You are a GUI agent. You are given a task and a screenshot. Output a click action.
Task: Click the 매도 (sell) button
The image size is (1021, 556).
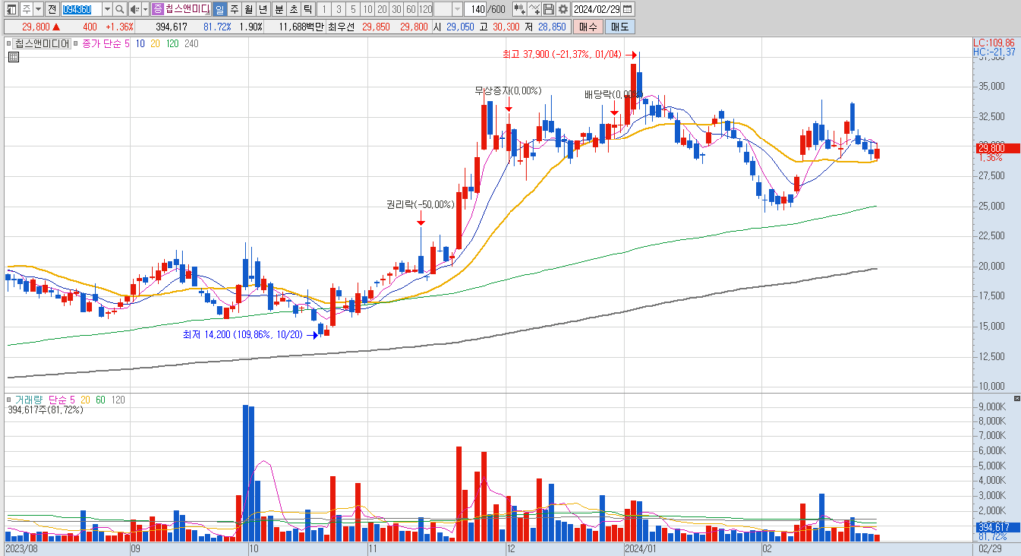tap(619, 27)
